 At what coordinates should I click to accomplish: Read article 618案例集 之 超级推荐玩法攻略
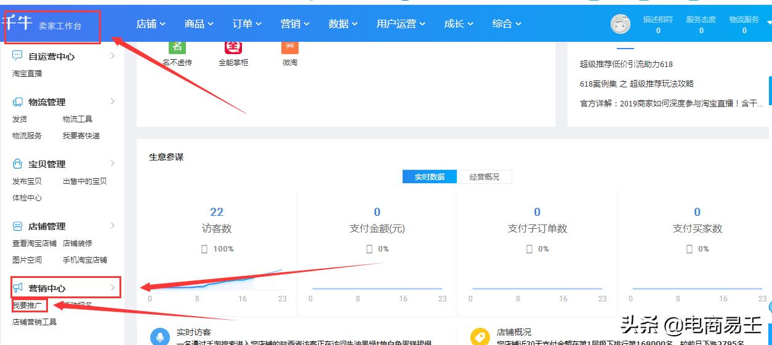[637, 84]
